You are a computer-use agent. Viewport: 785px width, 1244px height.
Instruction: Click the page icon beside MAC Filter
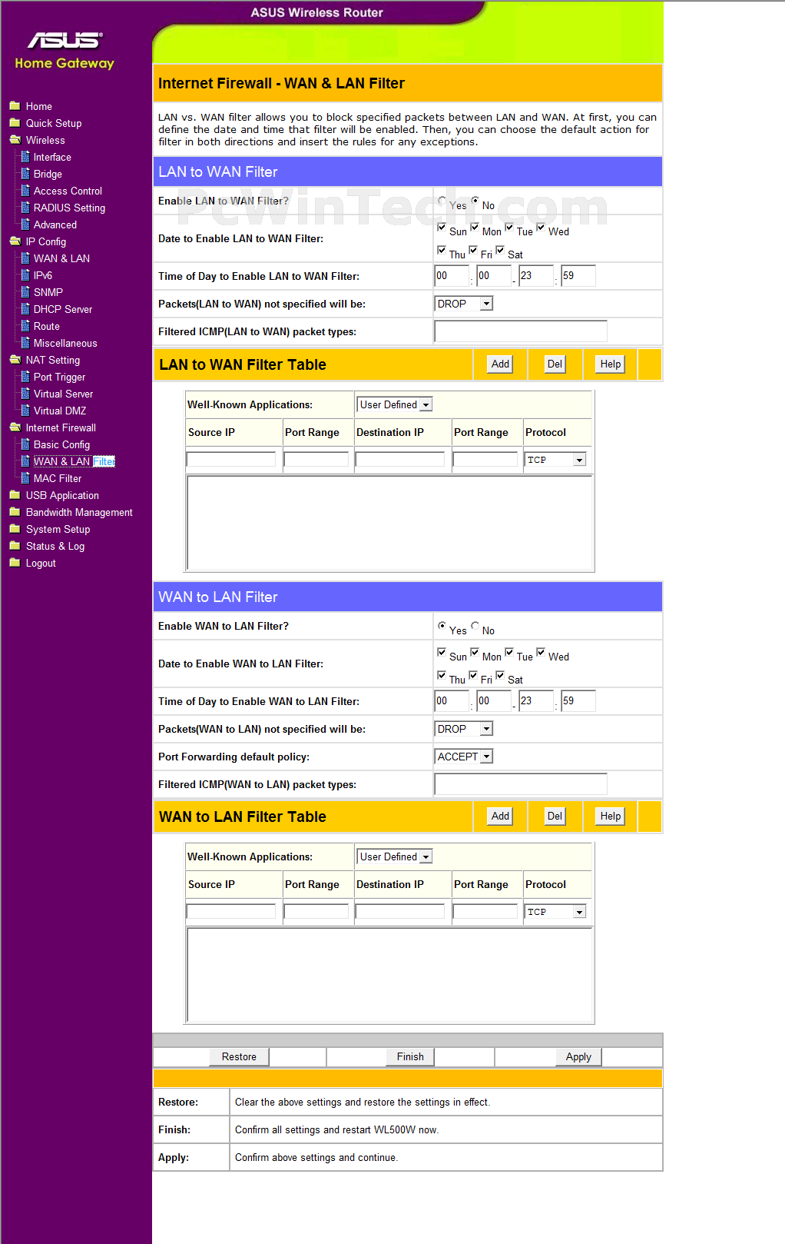tap(25, 478)
